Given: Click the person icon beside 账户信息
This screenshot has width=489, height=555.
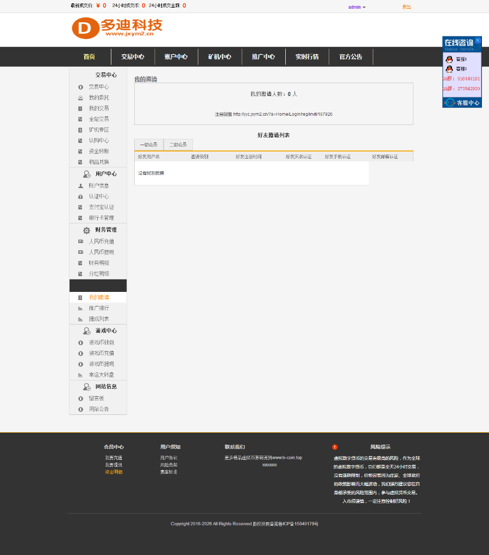Looking at the screenshot, I should (80, 186).
